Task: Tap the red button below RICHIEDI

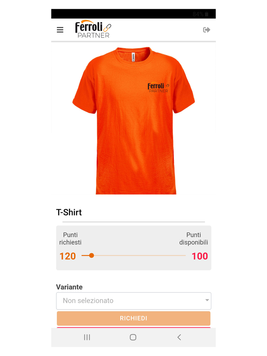Action: tap(133, 327)
